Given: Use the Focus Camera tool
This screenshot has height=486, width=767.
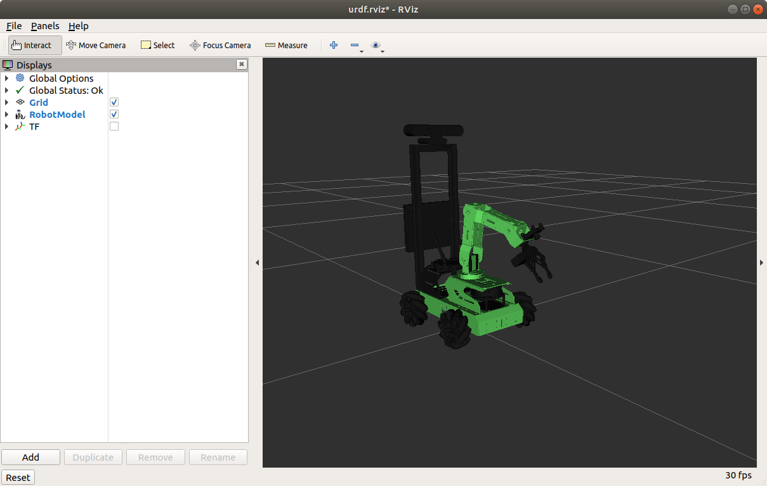Looking at the screenshot, I should point(220,45).
